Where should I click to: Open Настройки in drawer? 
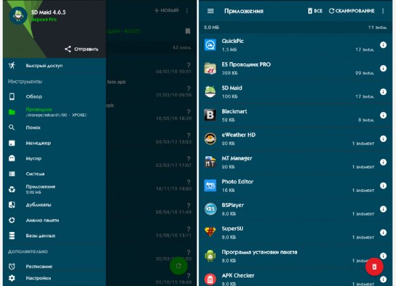(54, 278)
